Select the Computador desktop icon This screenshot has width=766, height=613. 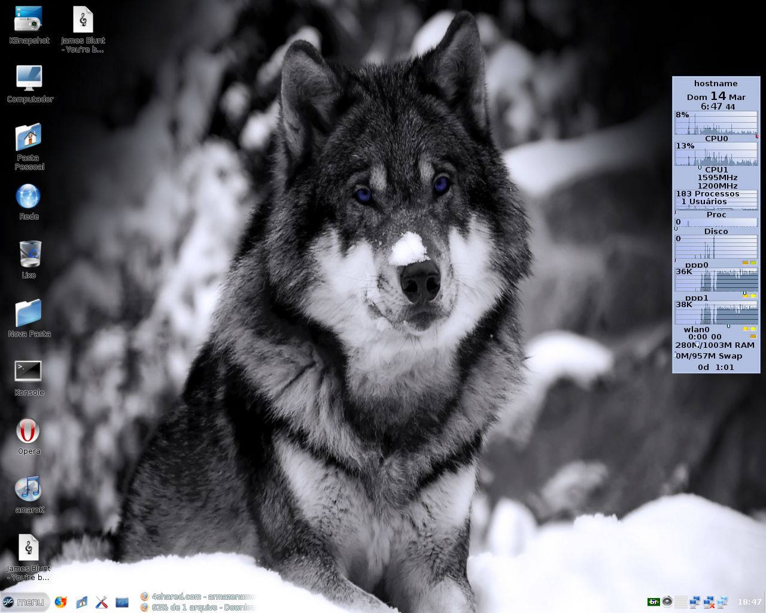click(29, 83)
